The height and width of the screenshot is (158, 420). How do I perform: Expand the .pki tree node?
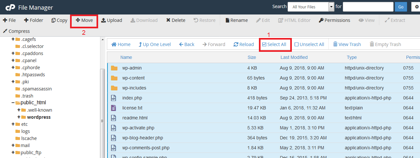click(13, 82)
